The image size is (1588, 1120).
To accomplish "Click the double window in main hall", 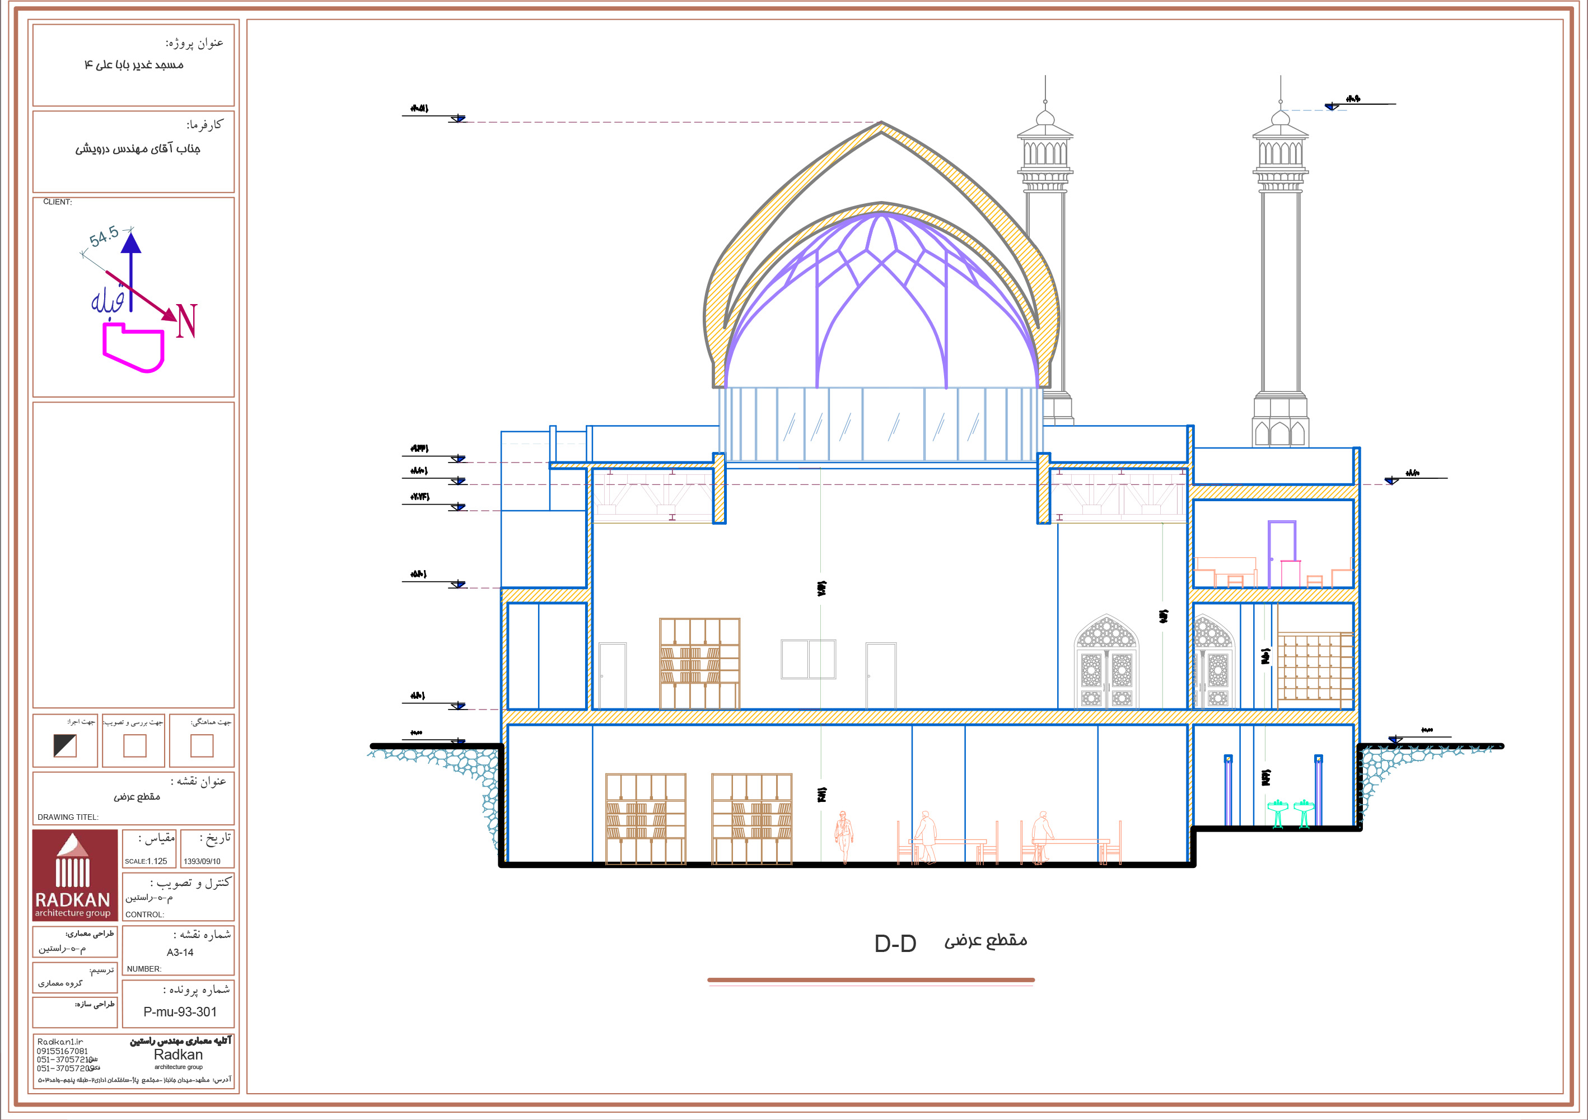I will [x=809, y=659].
